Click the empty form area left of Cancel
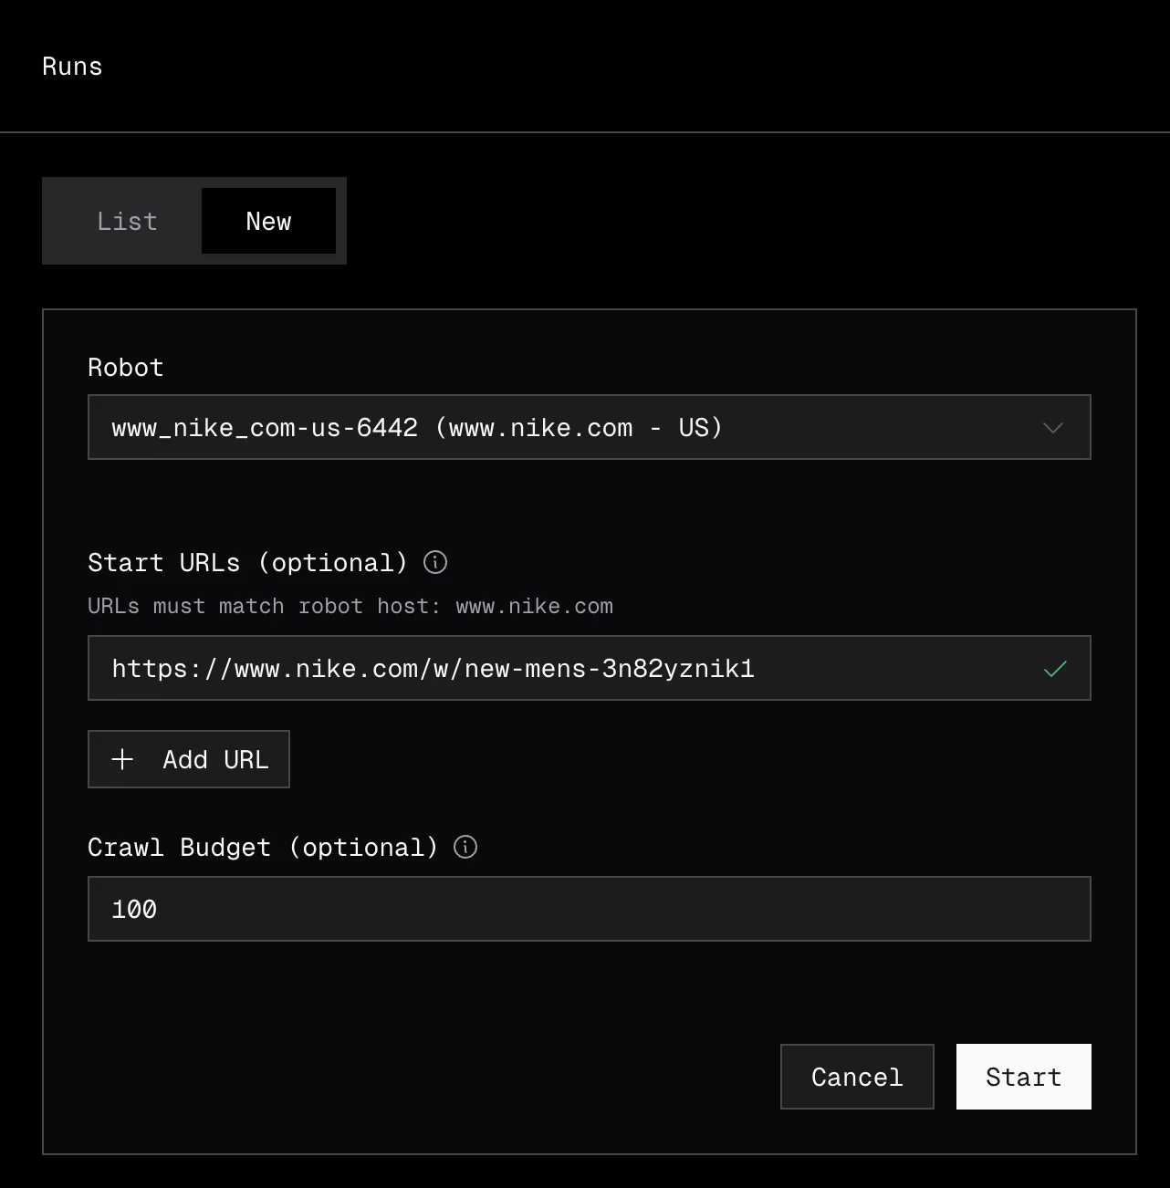1170x1188 pixels. (x=411, y=1077)
